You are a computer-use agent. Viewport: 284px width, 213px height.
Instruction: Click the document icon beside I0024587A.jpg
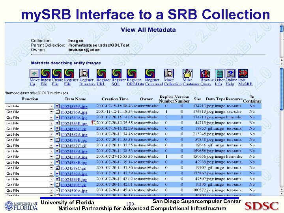pos(58,134)
